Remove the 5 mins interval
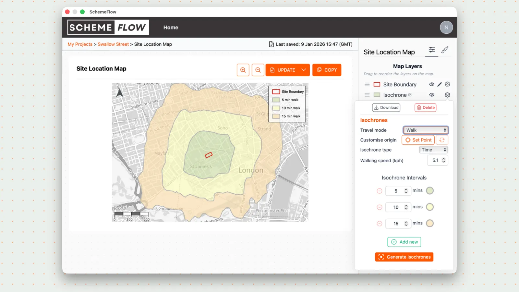The width and height of the screenshot is (519, 292). [380, 191]
